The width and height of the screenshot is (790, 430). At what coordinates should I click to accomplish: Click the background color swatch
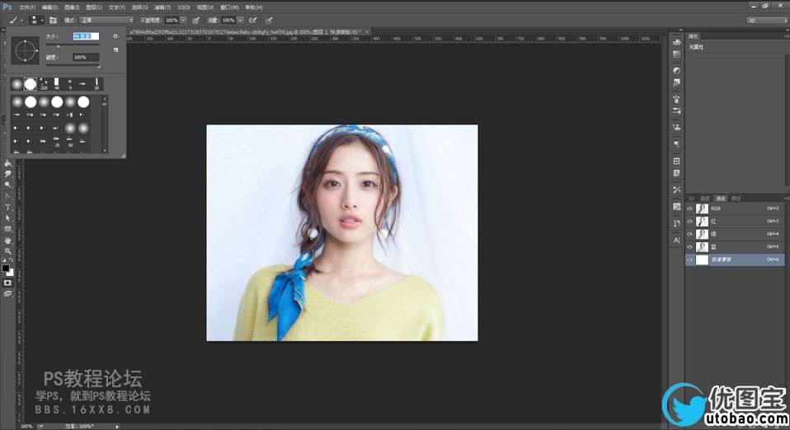pyautogui.click(x=11, y=273)
